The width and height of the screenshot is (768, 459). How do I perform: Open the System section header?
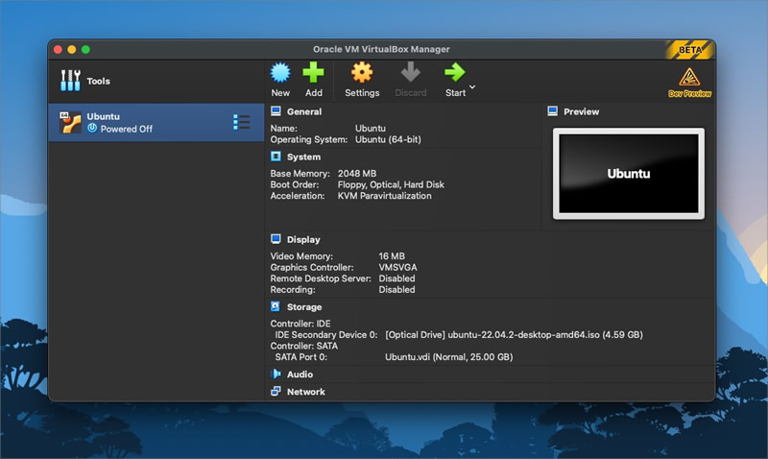tap(303, 157)
